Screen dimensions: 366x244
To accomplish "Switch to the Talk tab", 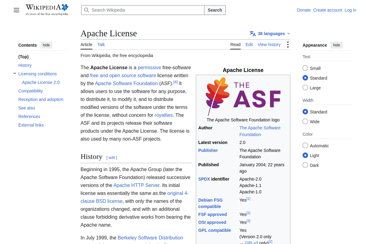I will 101,45.
